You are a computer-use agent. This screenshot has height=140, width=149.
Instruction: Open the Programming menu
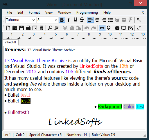[x=87, y=13]
